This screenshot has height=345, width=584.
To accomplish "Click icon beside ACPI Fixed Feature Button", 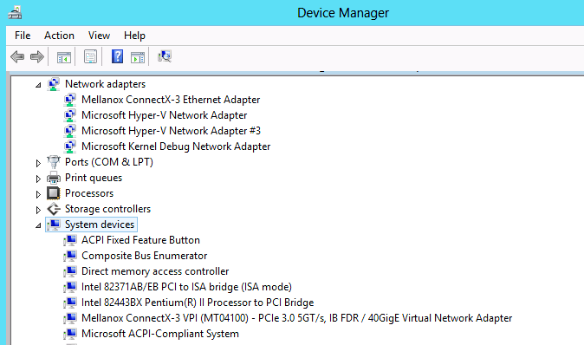I will tap(69, 240).
